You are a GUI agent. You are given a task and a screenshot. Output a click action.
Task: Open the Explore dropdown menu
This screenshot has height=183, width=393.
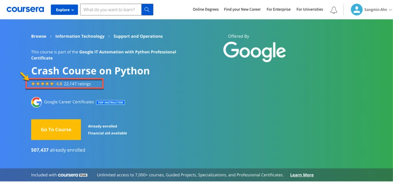coord(64,10)
